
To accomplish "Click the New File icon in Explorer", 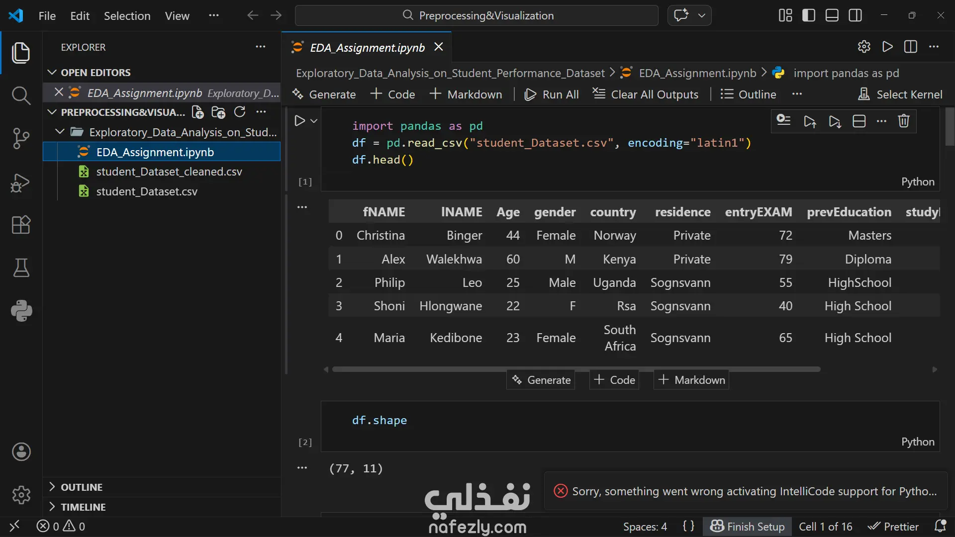I will [x=197, y=112].
